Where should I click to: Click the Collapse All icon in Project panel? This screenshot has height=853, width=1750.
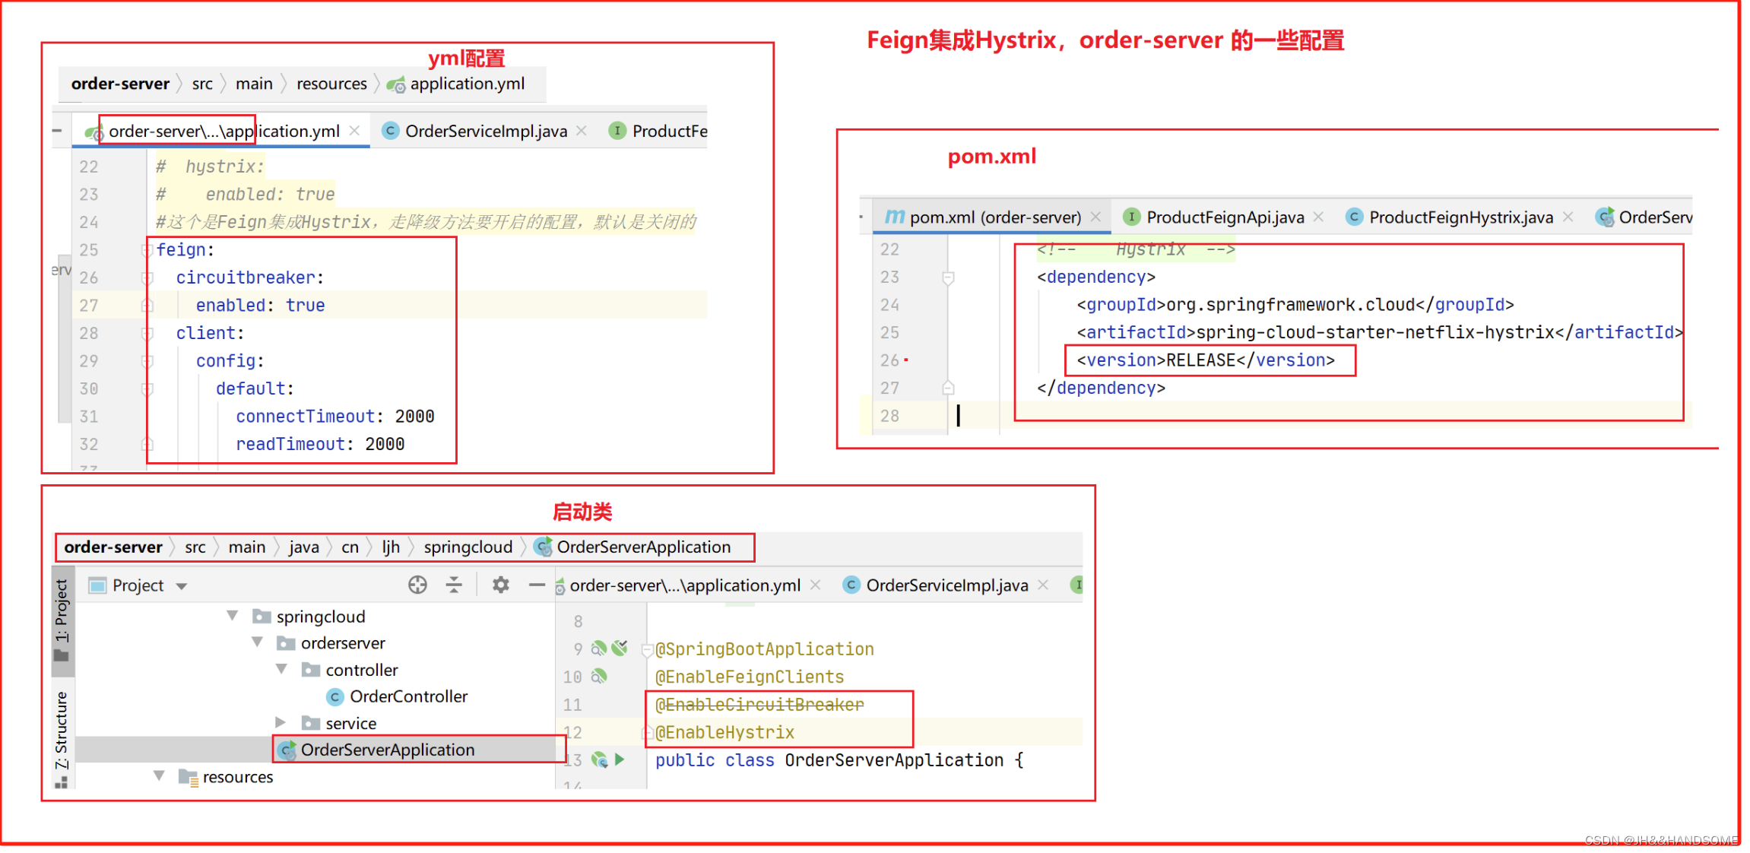click(454, 585)
